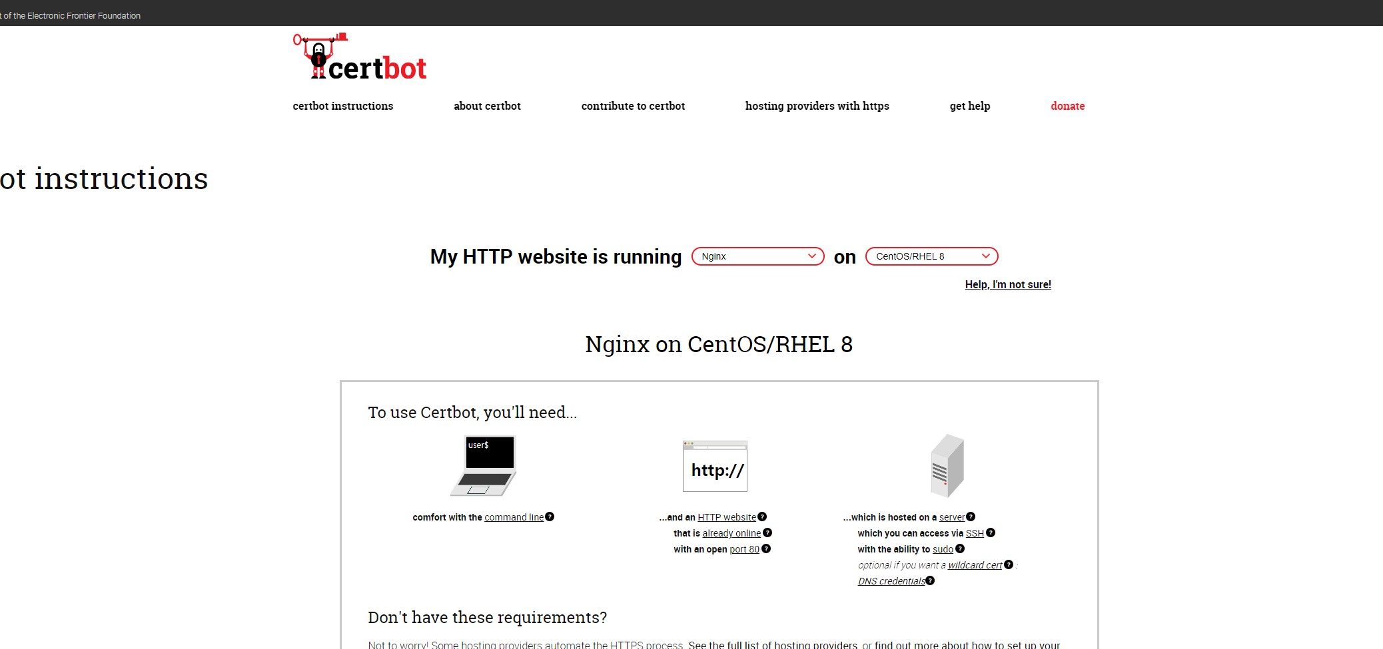Open full list of hosting providers link

773,644
